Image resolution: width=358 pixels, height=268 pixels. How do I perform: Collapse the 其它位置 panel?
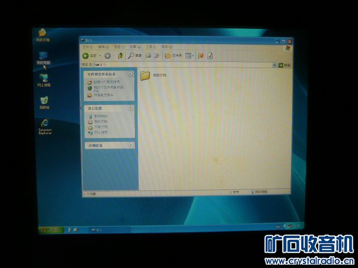coord(131,108)
